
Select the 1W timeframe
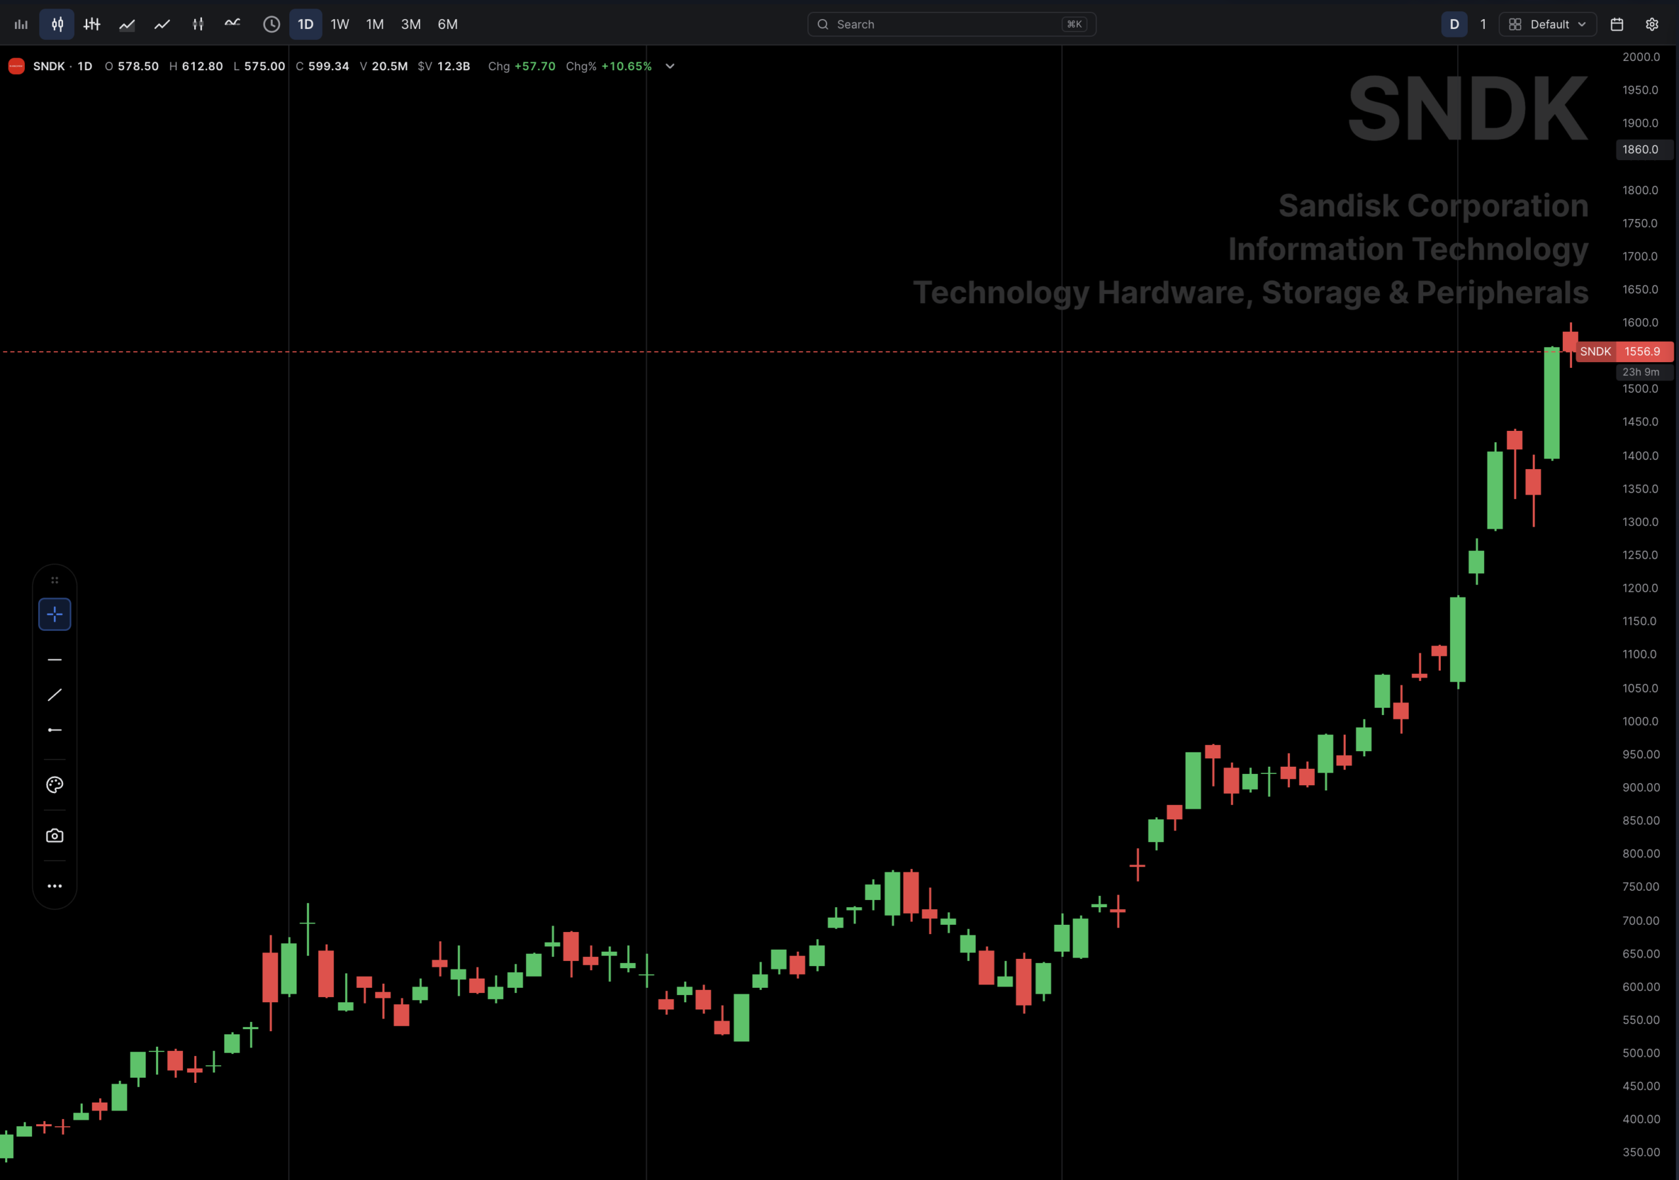340,24
